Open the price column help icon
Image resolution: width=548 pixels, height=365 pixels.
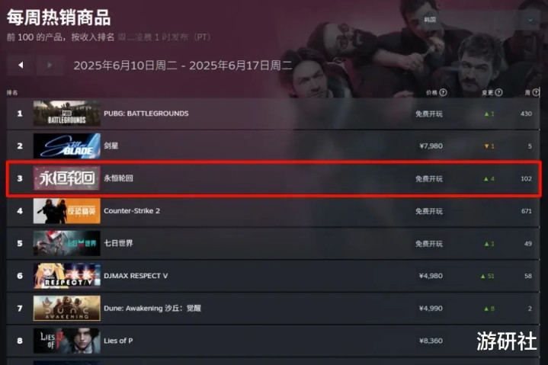(x=443, y=92)
